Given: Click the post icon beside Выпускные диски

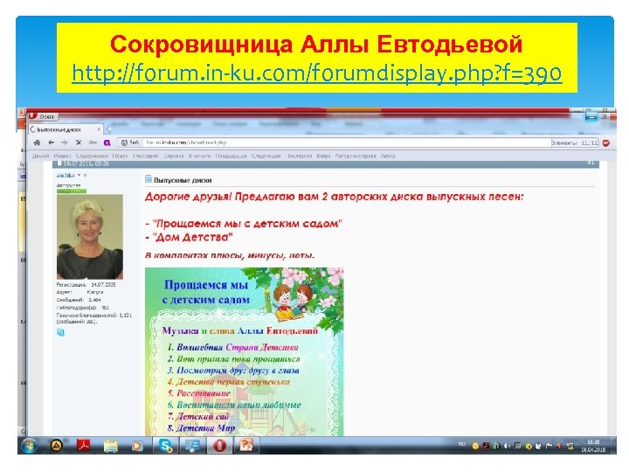Looking at the screenshot, I should 149,179.
